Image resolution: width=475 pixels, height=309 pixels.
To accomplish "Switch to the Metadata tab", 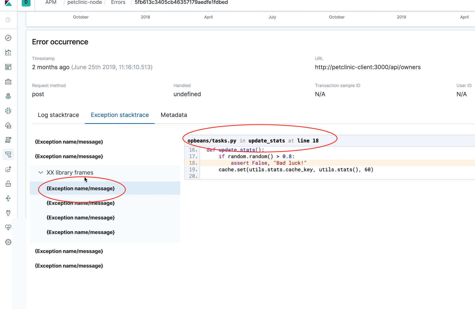I will [x=174, y=115].
